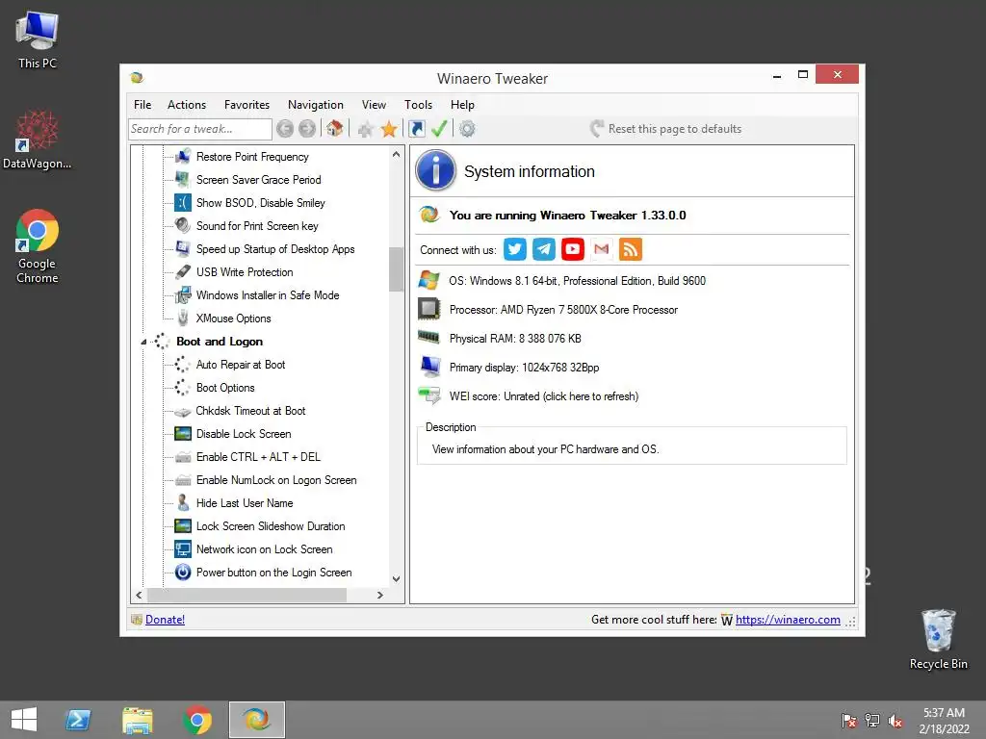Open the https://winaero.com link

click(x=788, y=620)
